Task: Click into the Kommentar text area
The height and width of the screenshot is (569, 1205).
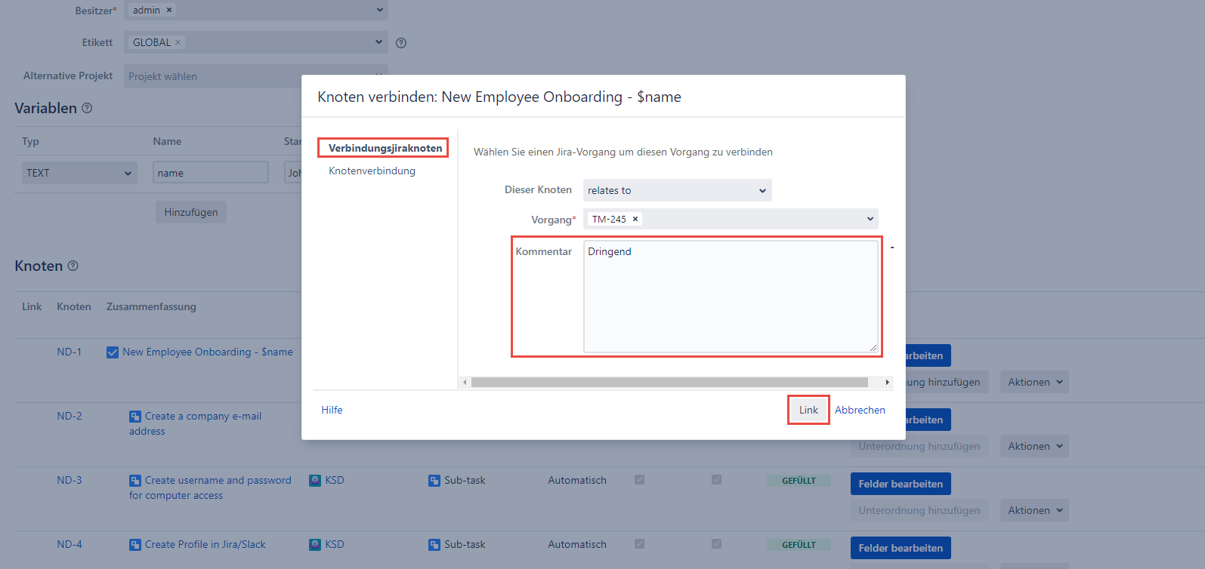Action: [x=731, y=297]
